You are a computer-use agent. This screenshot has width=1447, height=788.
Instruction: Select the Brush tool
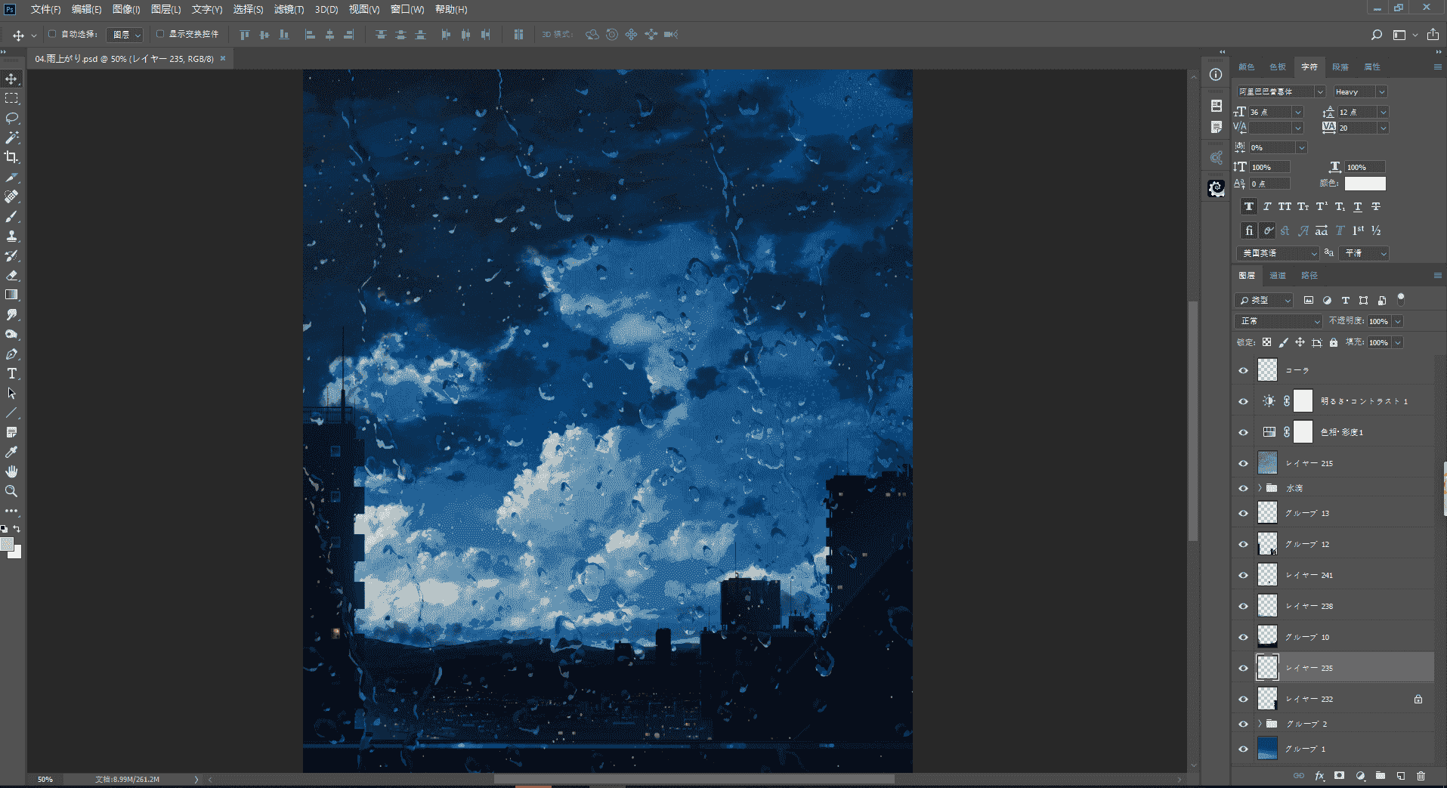click(x=11, y=216)
